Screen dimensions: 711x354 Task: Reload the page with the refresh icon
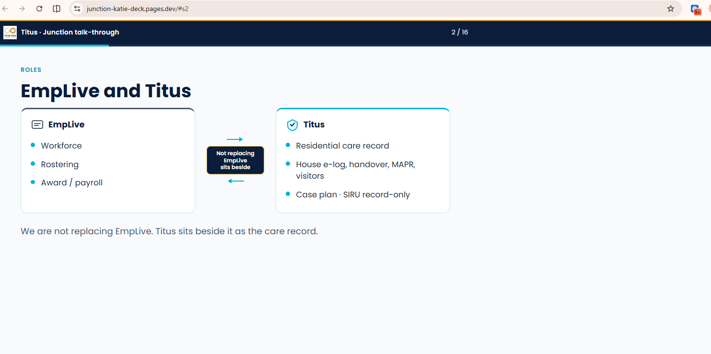click(x=39, y=9)
